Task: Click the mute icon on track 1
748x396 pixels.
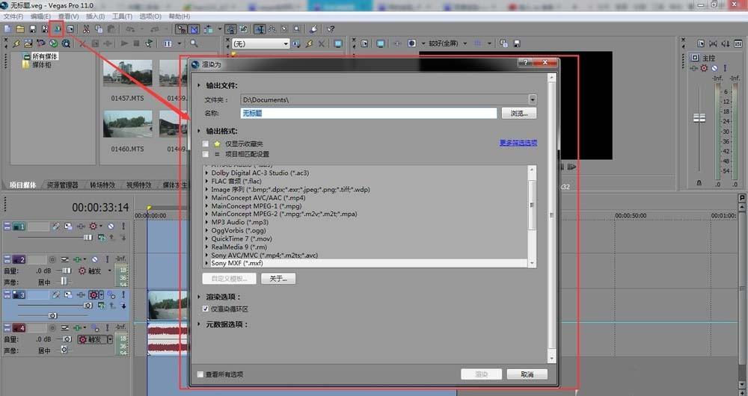Action: (x=110, y=226)
